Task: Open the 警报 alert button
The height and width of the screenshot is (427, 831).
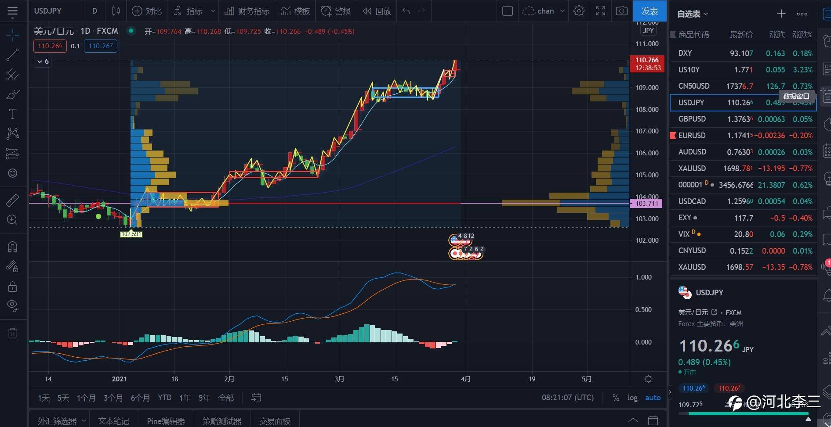Action: pos(336,11)
